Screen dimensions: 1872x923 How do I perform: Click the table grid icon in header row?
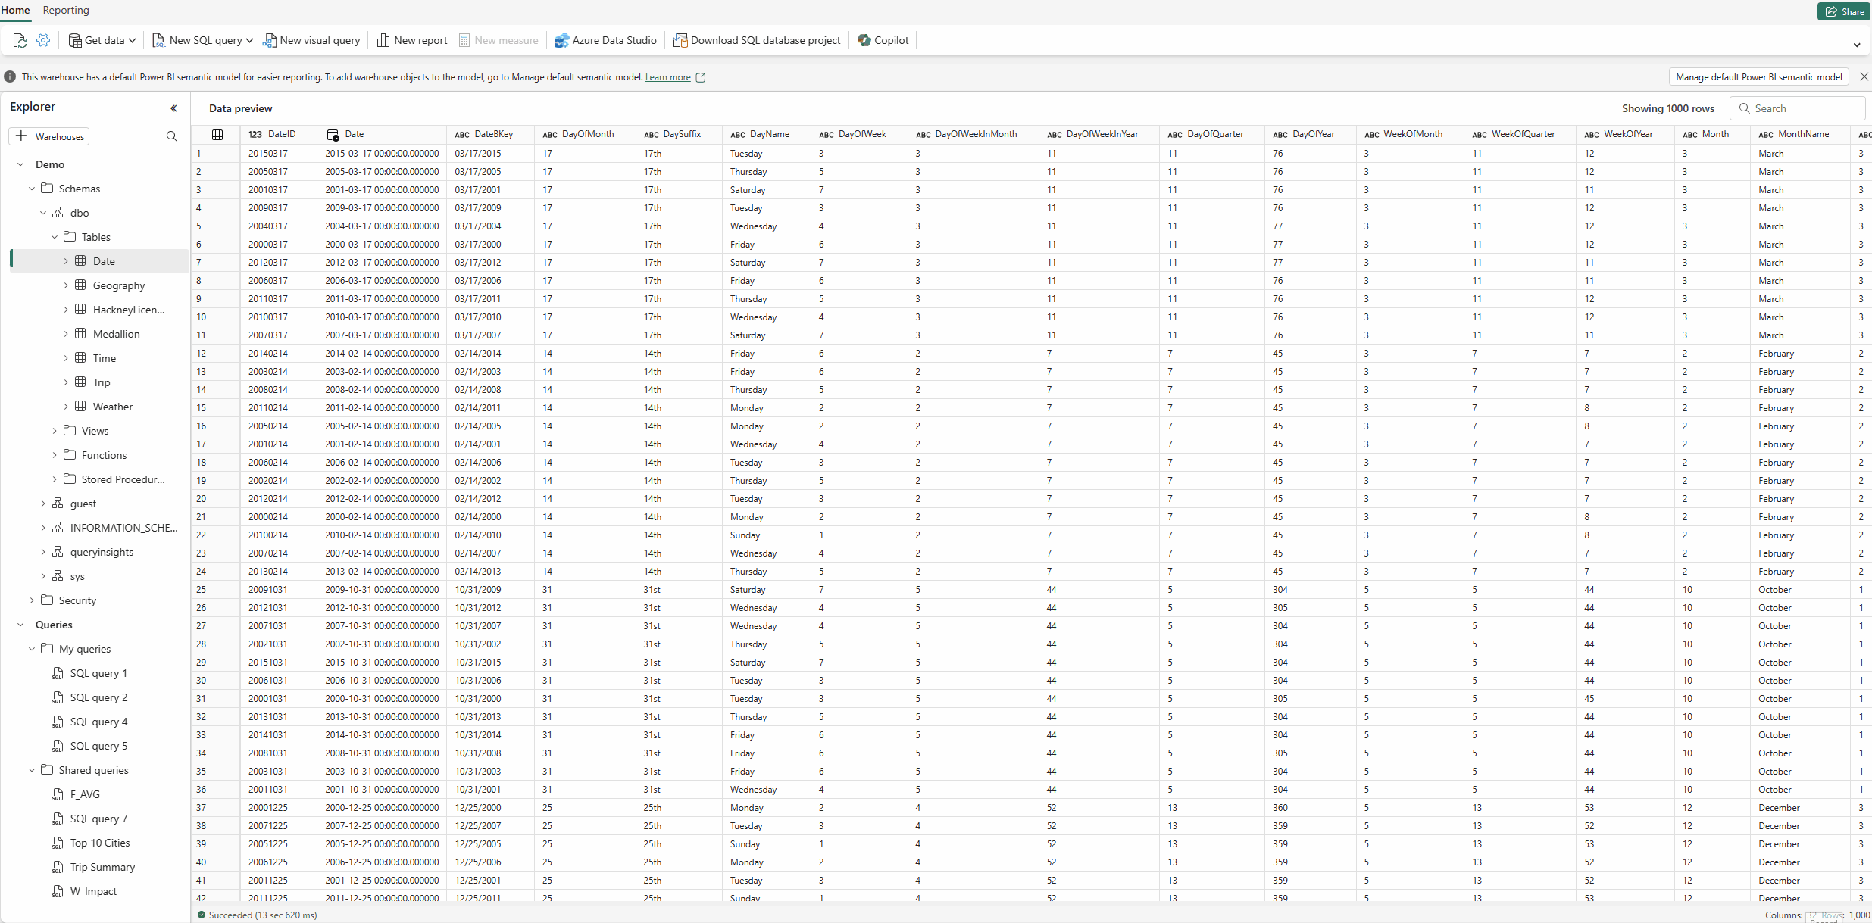click(x=217, y=134)
